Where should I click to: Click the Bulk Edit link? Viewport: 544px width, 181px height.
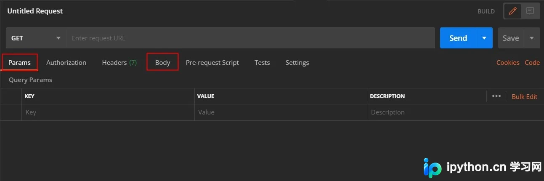[524, 96]
